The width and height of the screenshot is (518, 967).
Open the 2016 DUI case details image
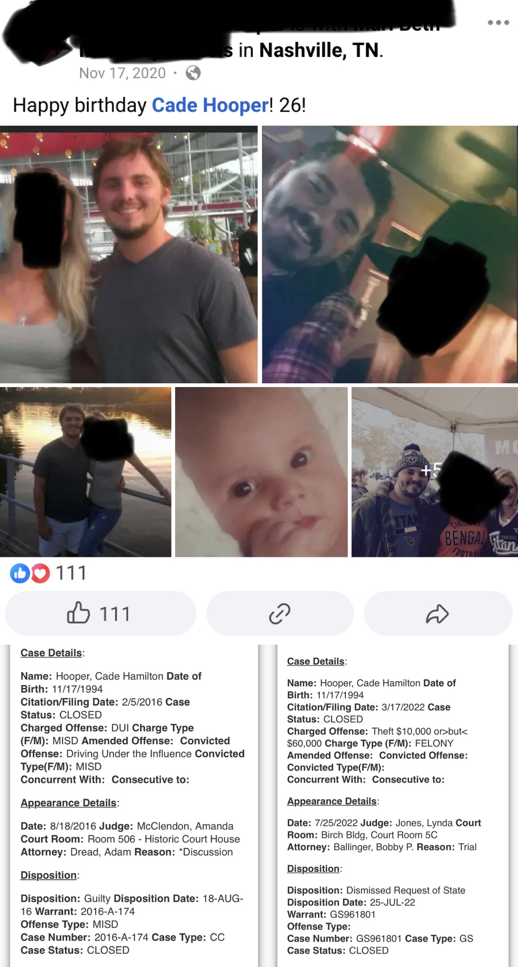pyautogui.click(x=134, y=806)
